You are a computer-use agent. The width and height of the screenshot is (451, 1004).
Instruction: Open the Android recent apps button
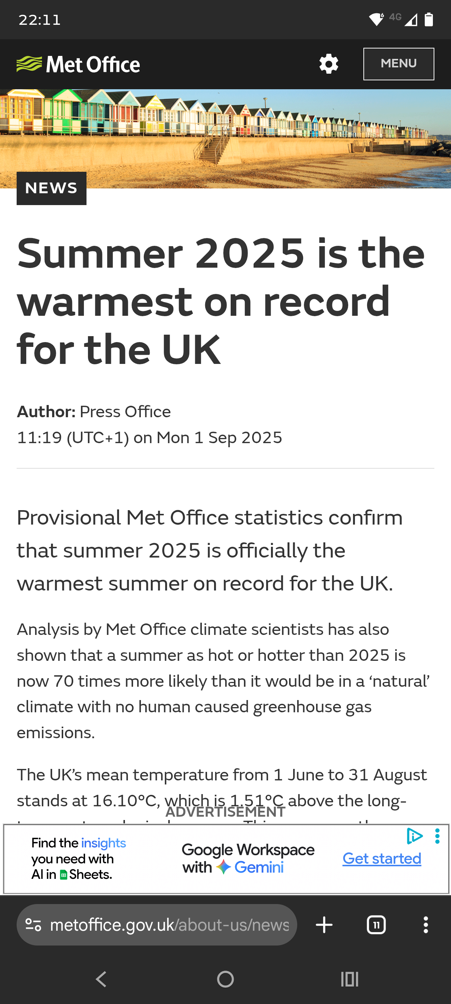(x=349, y=979)
